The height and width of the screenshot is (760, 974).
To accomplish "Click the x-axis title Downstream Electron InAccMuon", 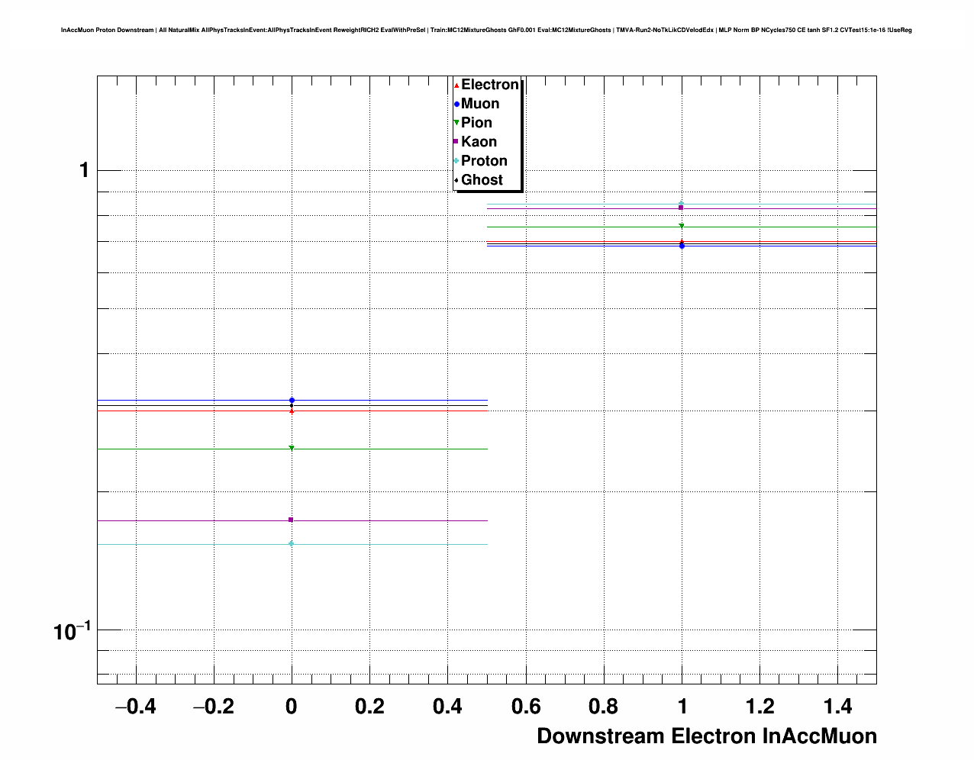I will tap(707, 736).
